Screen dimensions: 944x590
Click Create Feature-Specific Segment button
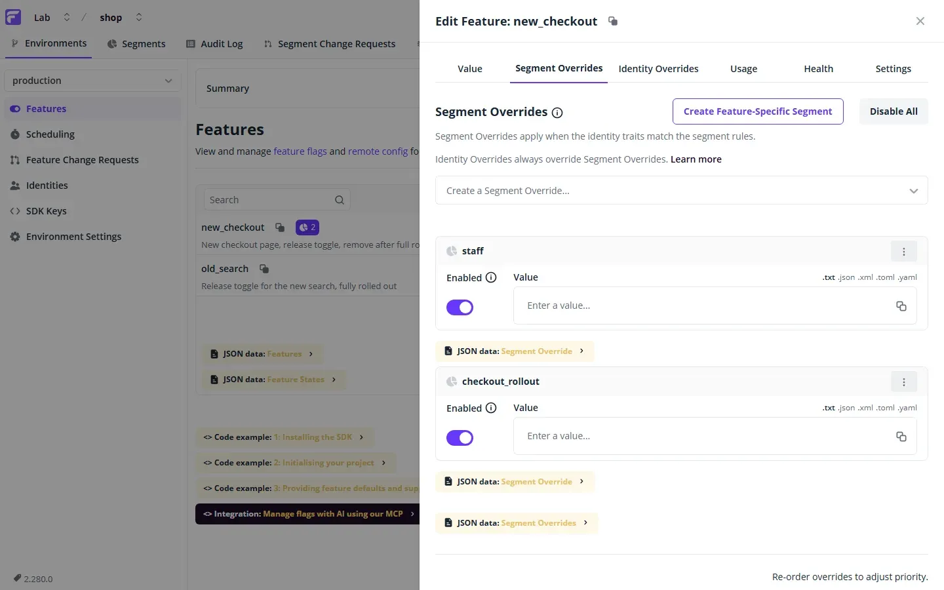pyautogui.click(x=758, y=111)
